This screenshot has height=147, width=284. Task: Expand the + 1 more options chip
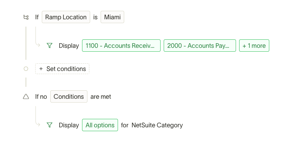pyautogui.click(x=254, y=46)
